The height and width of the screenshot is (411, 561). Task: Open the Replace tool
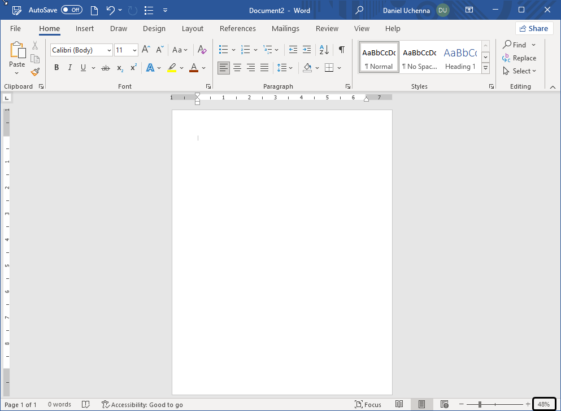(520, 58)
